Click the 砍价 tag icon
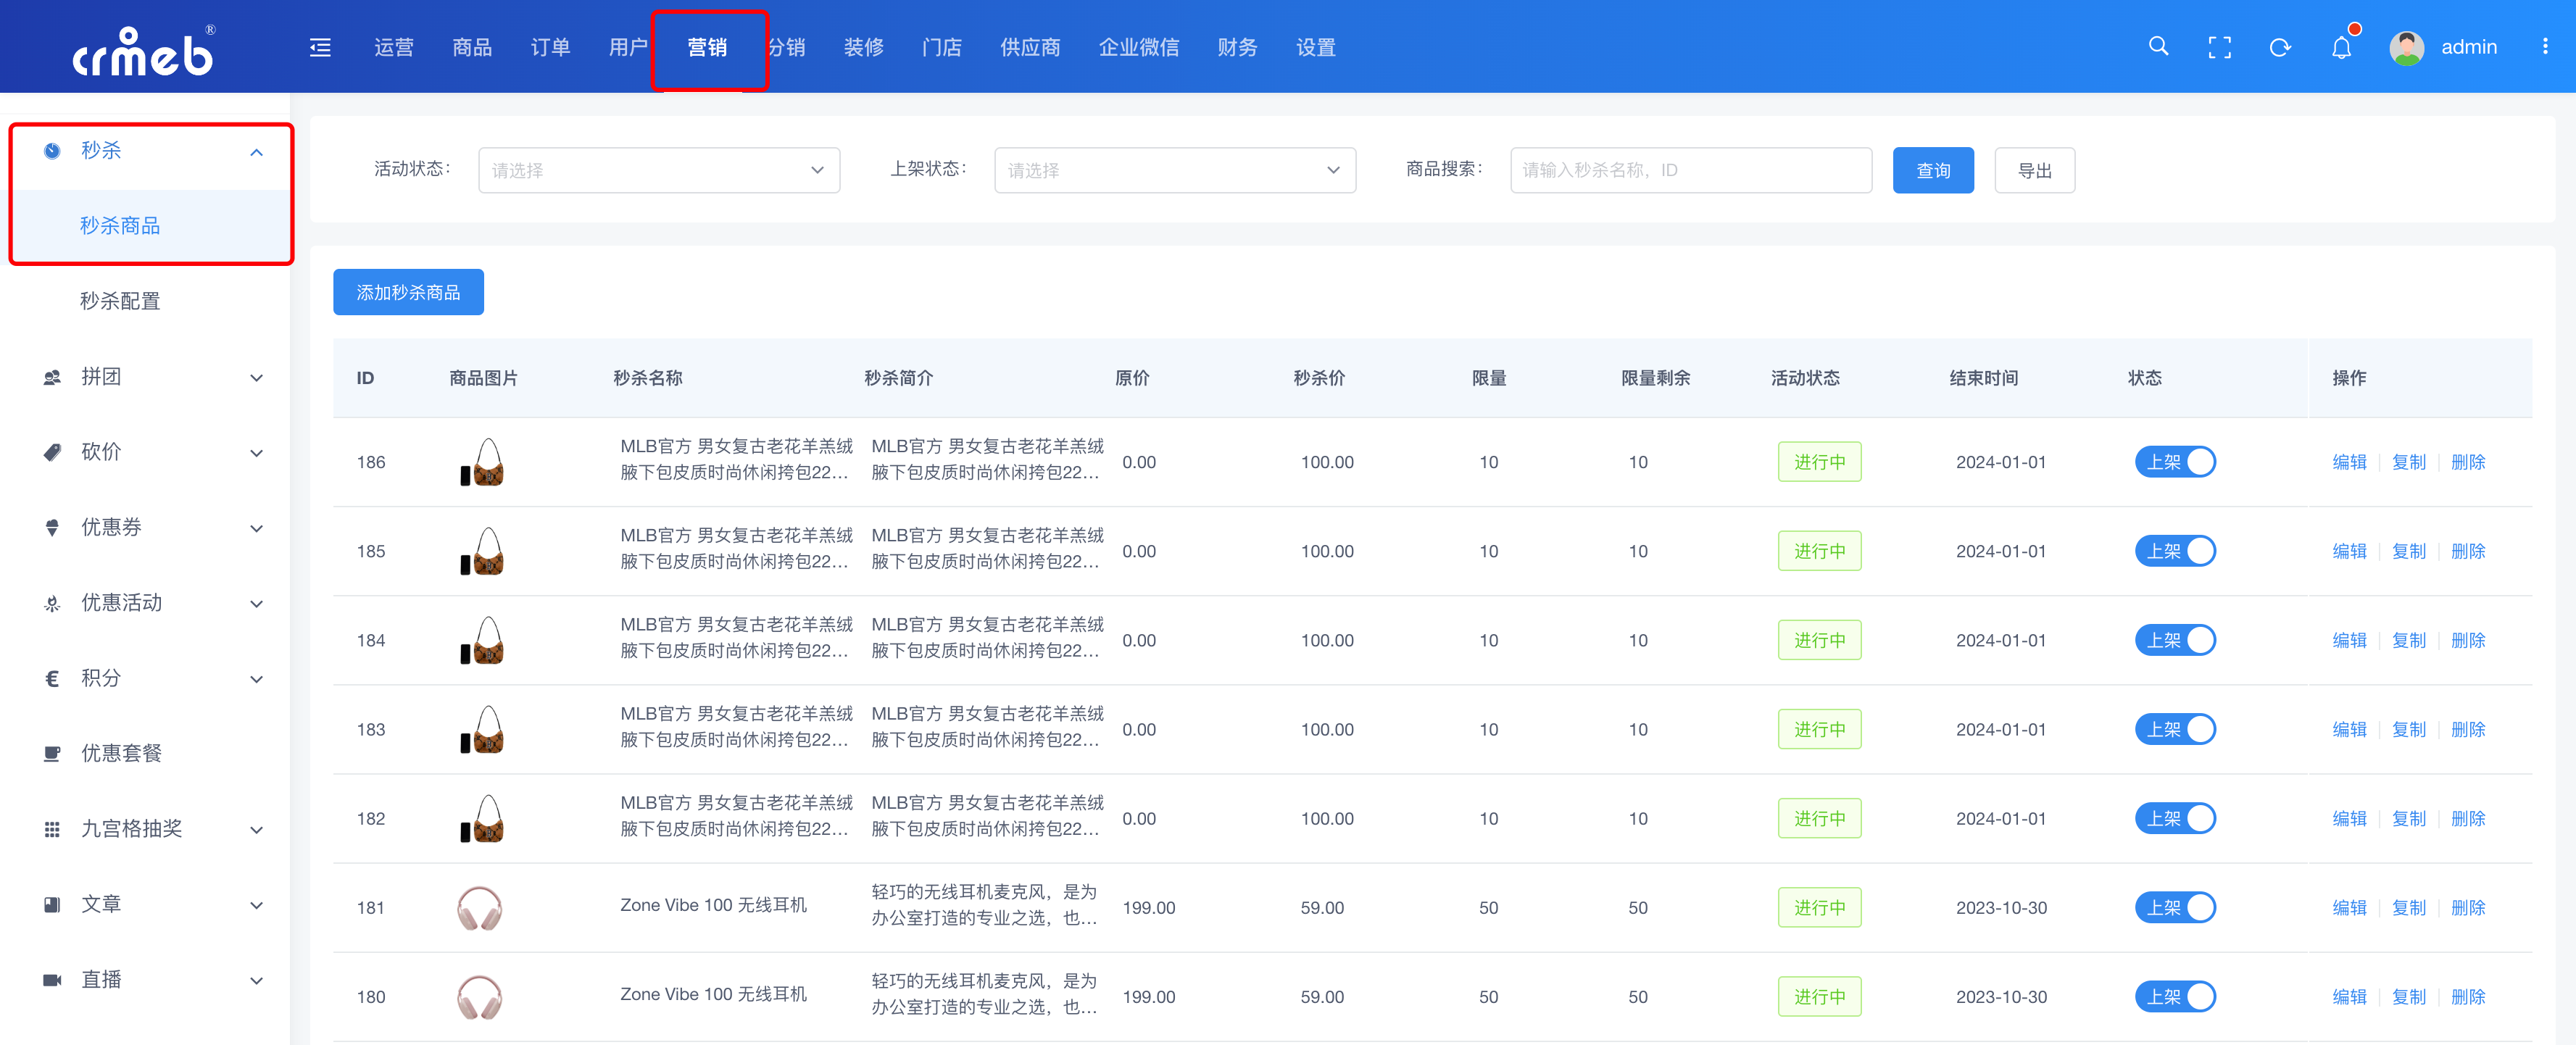Screen dimensions: 2576x1045 [x=52, y=452]
